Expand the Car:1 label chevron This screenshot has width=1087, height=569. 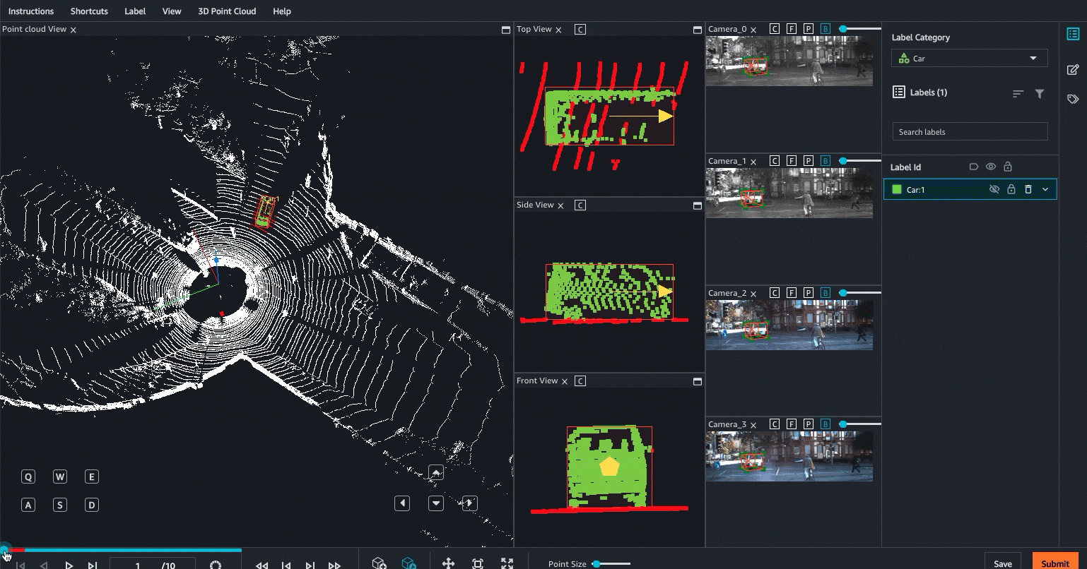(x=1045, y=189)
